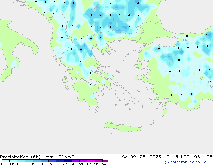Open the weatheronline.co.uk link
Screen dimensions: 213x165
185,162
